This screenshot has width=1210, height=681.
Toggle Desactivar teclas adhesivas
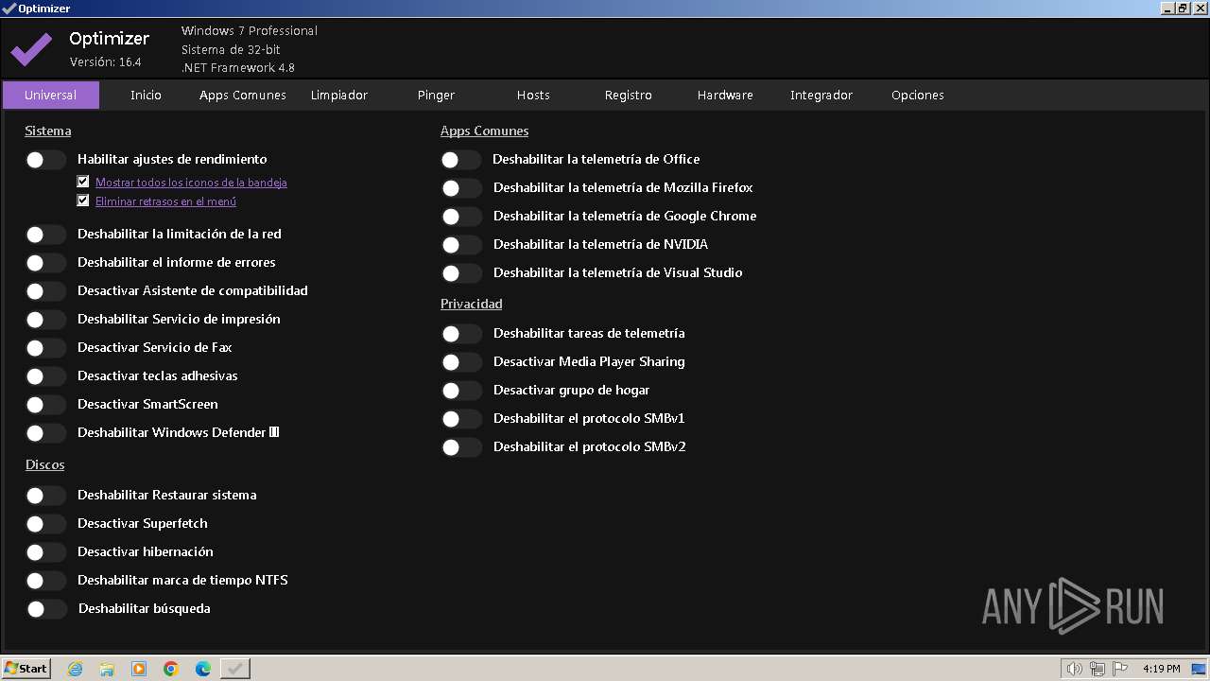tap(45, 376)
